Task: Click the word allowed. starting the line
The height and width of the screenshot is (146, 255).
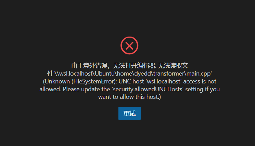Action: point(50,89)
